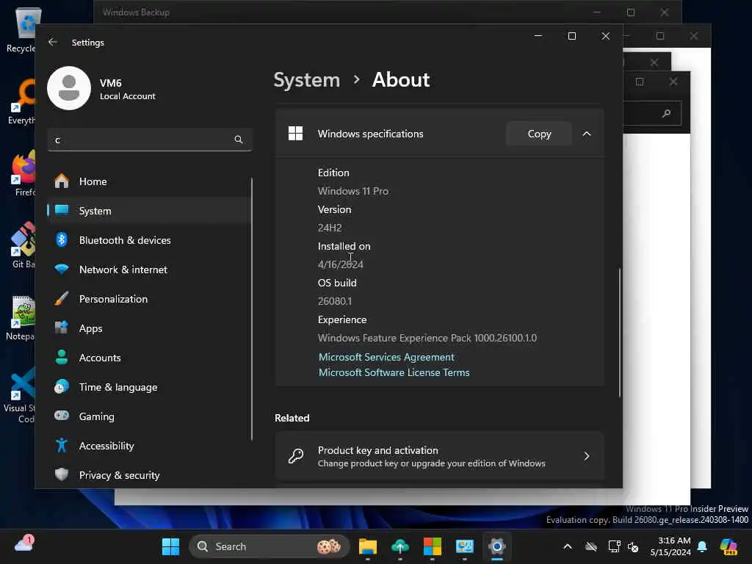
Task: Open the Start menu
Action: [x=170, y=546]
